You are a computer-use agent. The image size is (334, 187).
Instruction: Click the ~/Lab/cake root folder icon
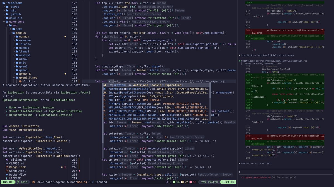4,3
